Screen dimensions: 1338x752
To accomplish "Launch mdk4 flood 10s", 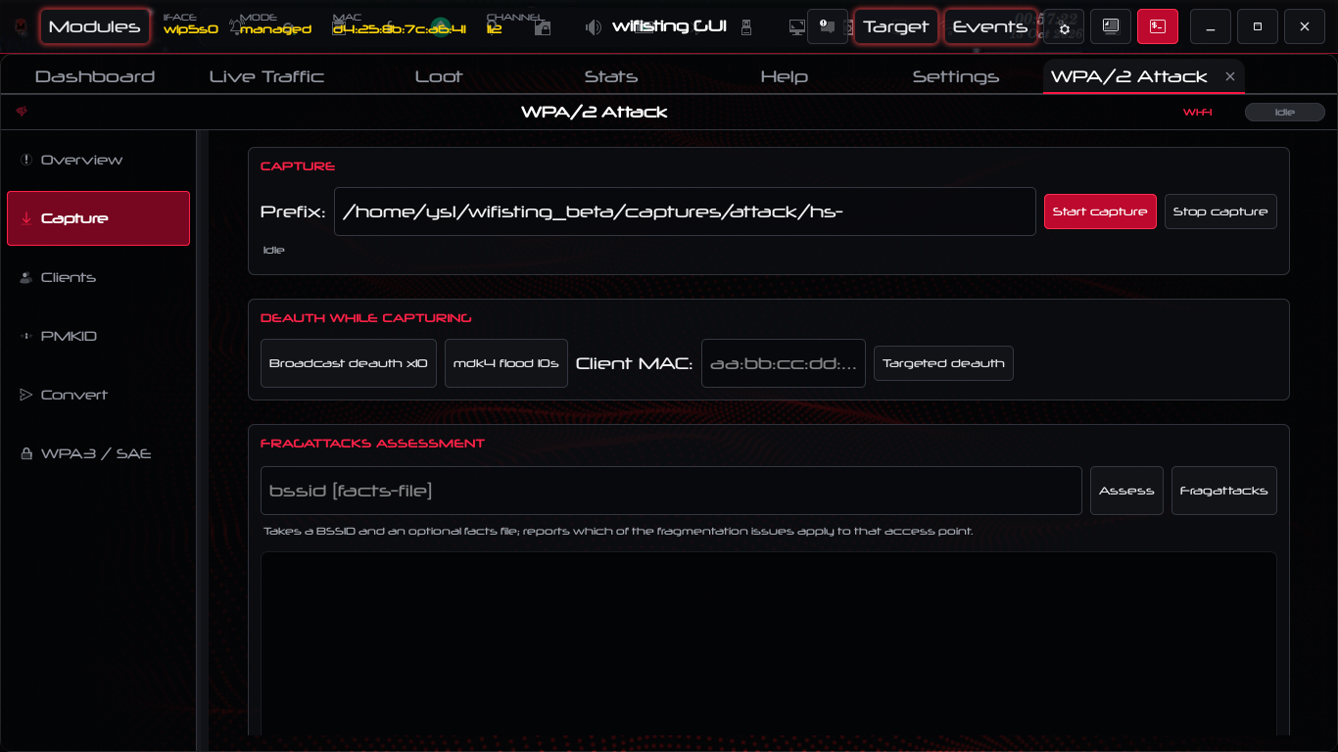I will point(506,363).
